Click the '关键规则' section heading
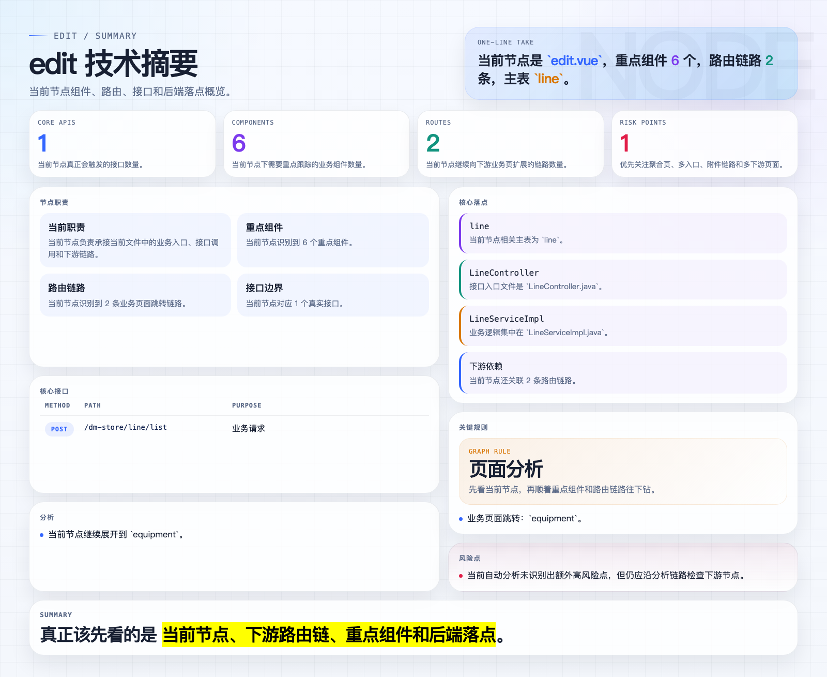827x677 pixels. (473, 427)
